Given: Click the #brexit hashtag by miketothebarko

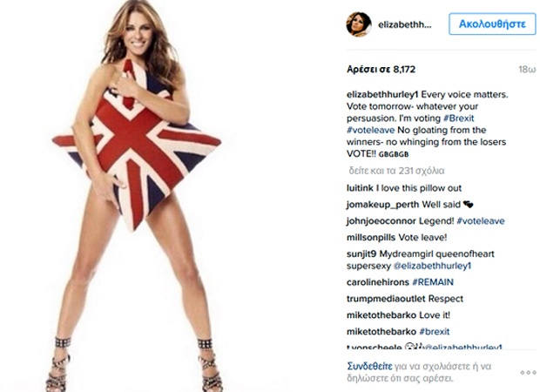Looking at the screenshot, I should [x=435, y=331].
